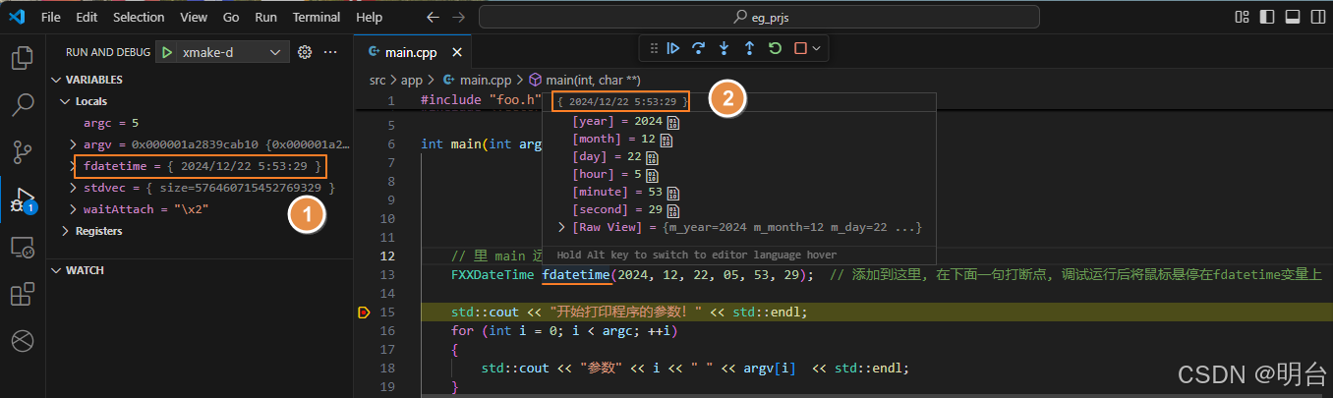The image size is (1333, 398).
Task: Click the eg_prjs command center search box
Action: click(759, 18)
